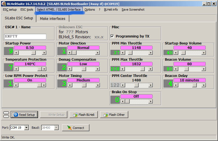Increase PPM Center Throttle with right arrow
218x141 pixels.
click(x=151, y=85)
